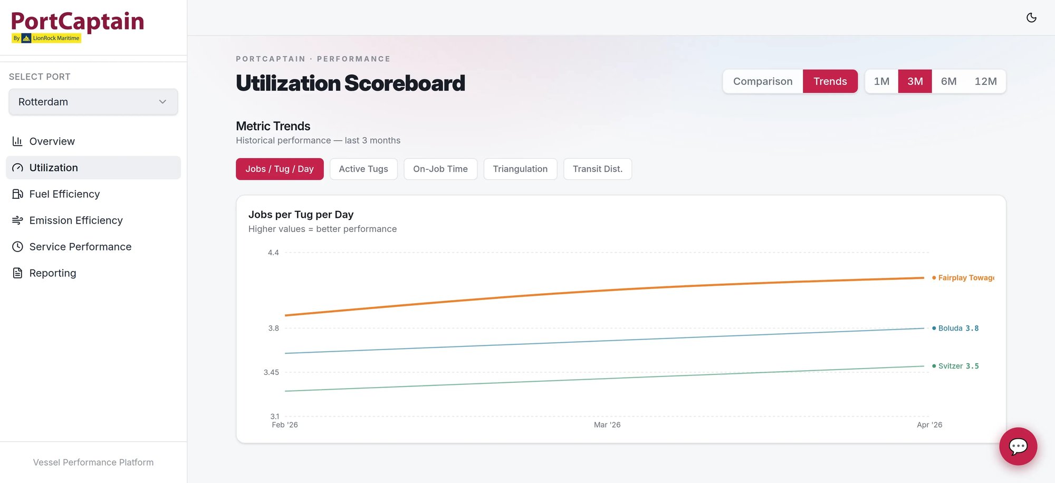Click the Reporting document icon
The width and height of the screenshot is (1055, 483).
tap(17, 273)
